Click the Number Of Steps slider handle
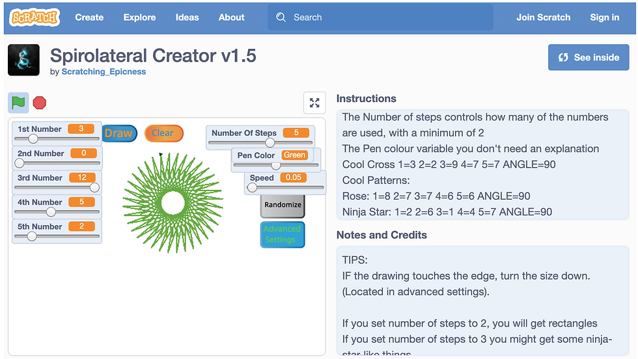The image size is (638, 359). click(x=270, y=142)
